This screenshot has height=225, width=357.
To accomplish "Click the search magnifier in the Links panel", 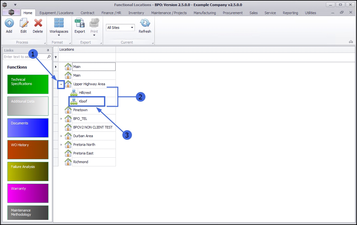I will 49,57.
